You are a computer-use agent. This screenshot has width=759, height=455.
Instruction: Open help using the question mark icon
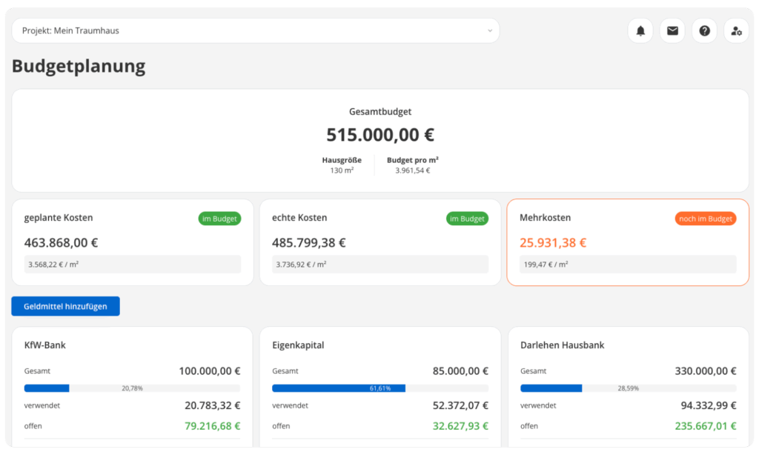coord(704,30)
